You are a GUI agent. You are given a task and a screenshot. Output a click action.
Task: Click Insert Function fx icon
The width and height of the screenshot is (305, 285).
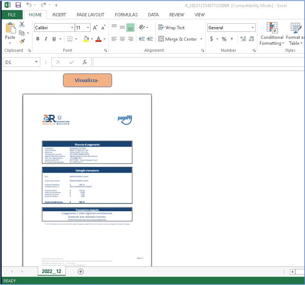coord(85,62)
